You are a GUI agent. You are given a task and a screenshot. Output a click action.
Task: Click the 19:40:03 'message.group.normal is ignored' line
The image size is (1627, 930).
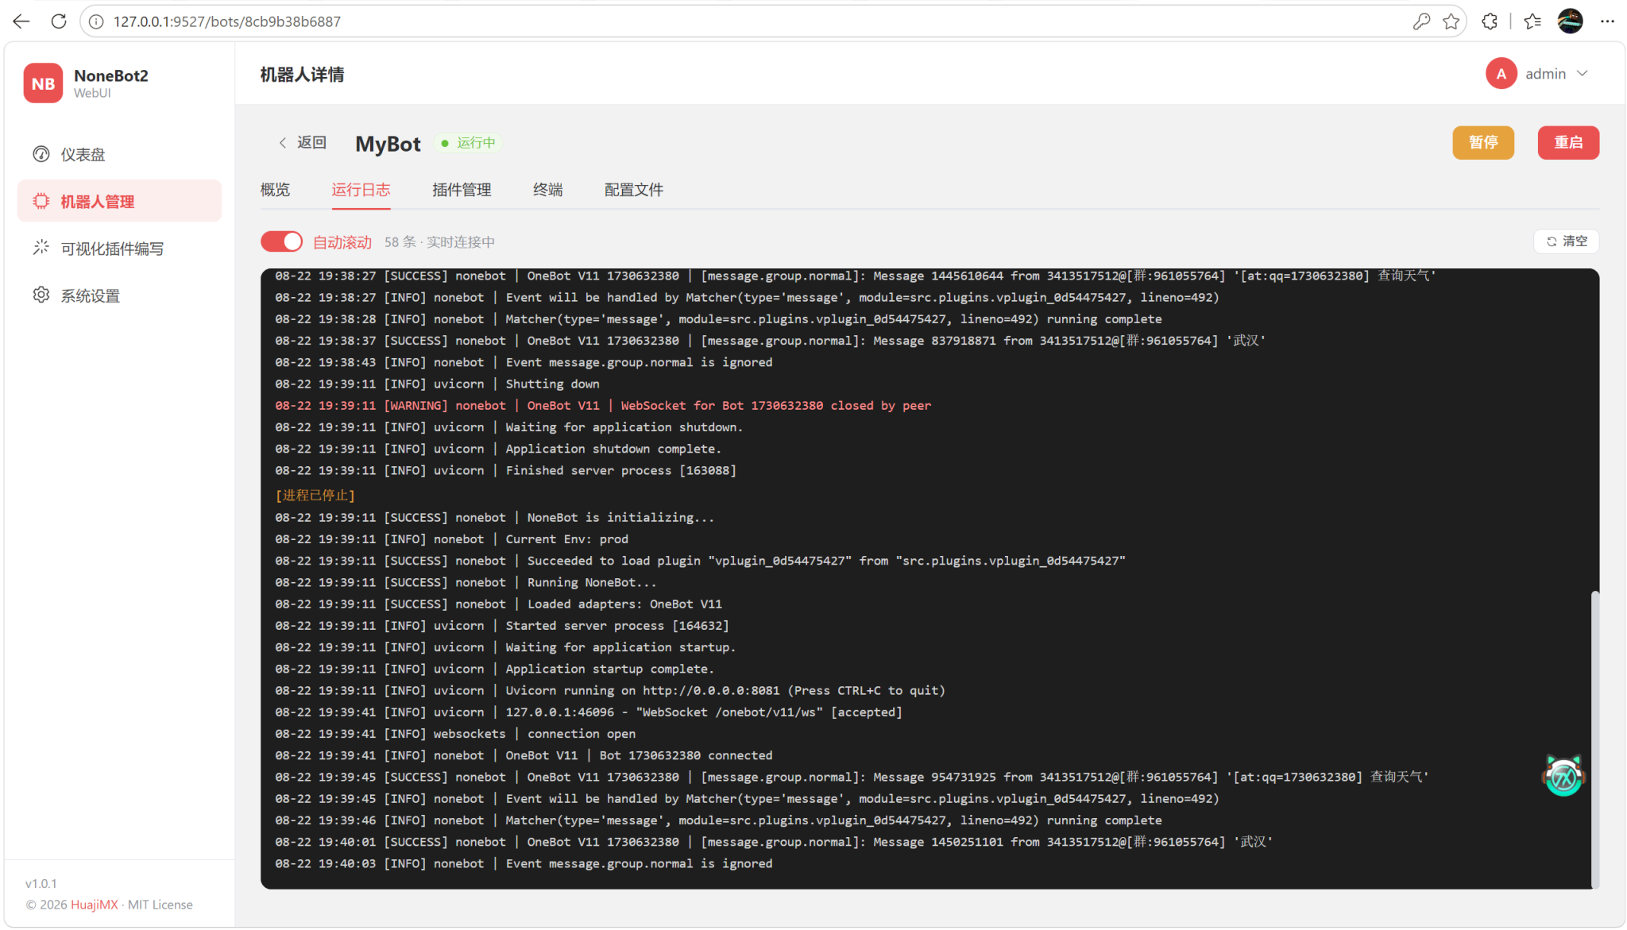[524, 863]
